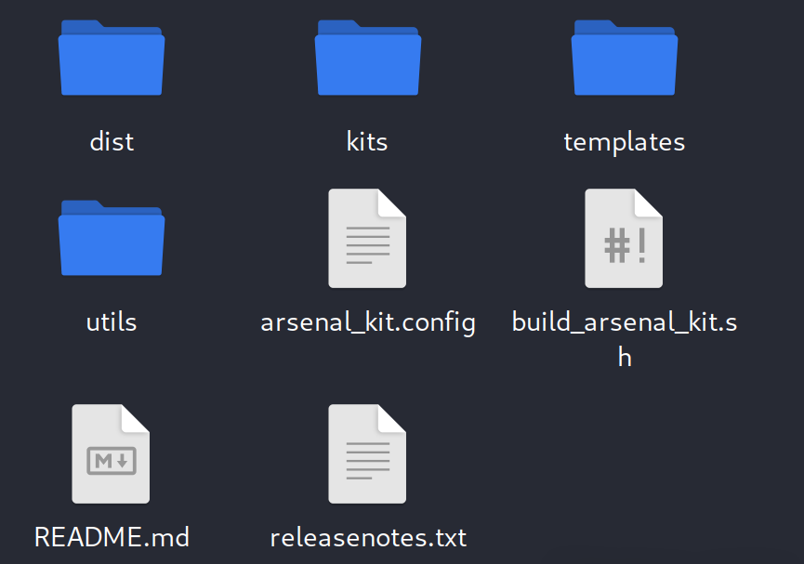Screen dimensions: 804x564
Task: Select the templates folder icon
Action: [x=624, y=58]
